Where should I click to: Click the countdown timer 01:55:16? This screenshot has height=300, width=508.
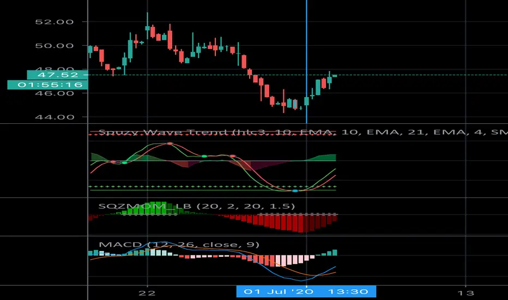pyautogui.click(x=47, y=85)
